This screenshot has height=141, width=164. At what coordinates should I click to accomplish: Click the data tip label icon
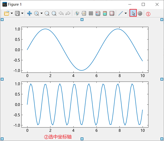pyautogui.click(x=84, y=14)
